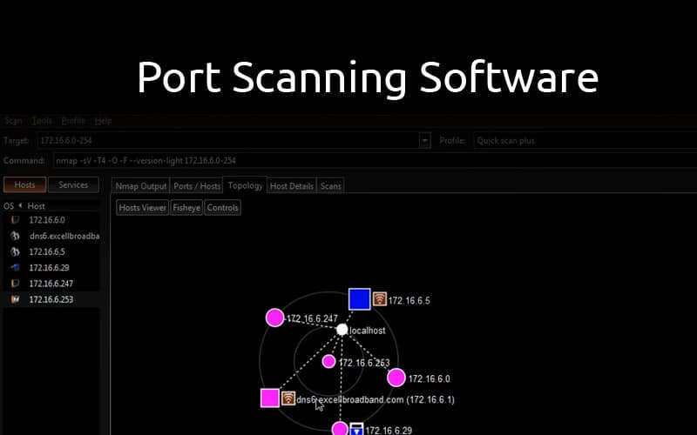Open the Tools menu
The width and height of the screenshot is (697, 435).
tap(42, 121)
